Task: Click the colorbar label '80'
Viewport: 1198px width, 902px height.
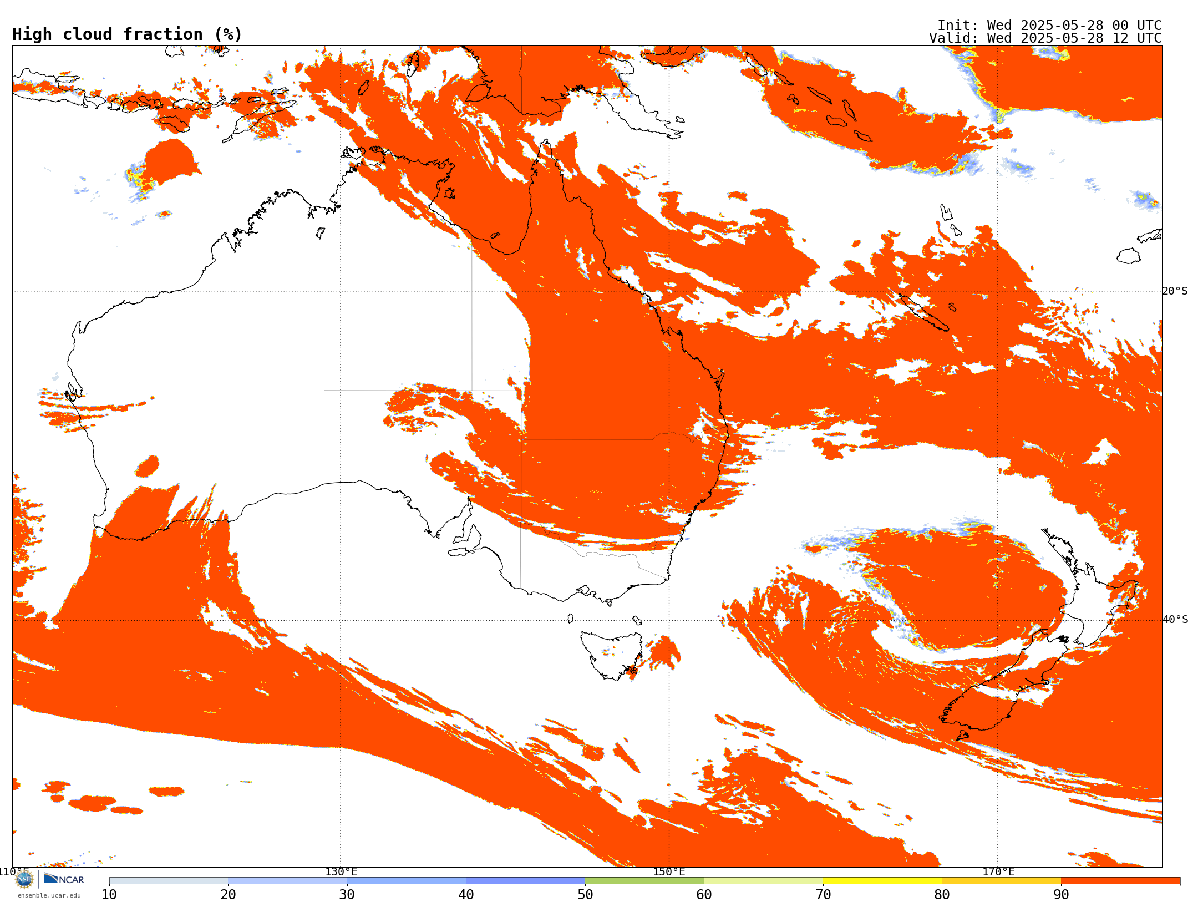Action: coord(942,894)
